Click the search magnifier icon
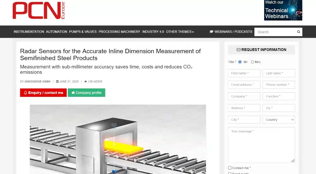Image resolution: width=316 pixels, height=174 pixels. pos(299,32)
